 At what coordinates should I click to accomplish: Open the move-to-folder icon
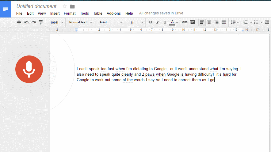pyautogui.click(x=72, y=6)
